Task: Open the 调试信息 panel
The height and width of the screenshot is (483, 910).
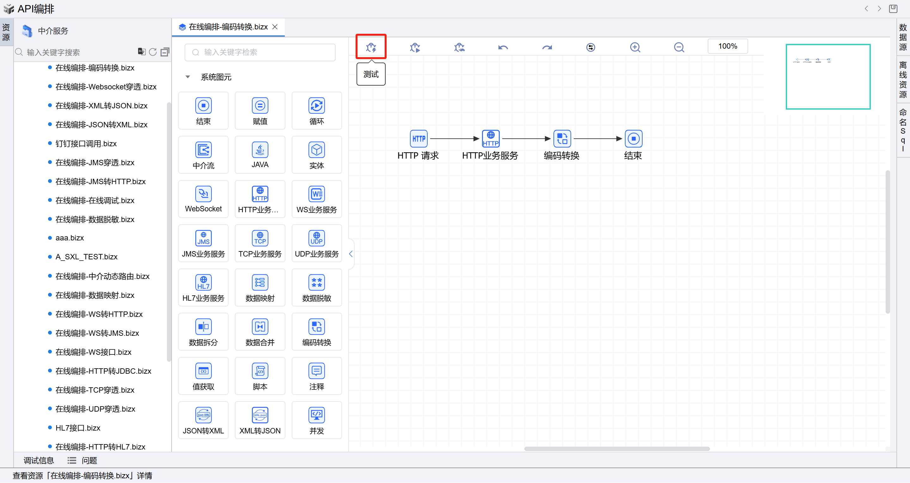Action: coord(39,460)
